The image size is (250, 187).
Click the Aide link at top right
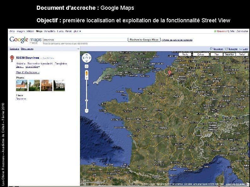(x=232, y=31)
